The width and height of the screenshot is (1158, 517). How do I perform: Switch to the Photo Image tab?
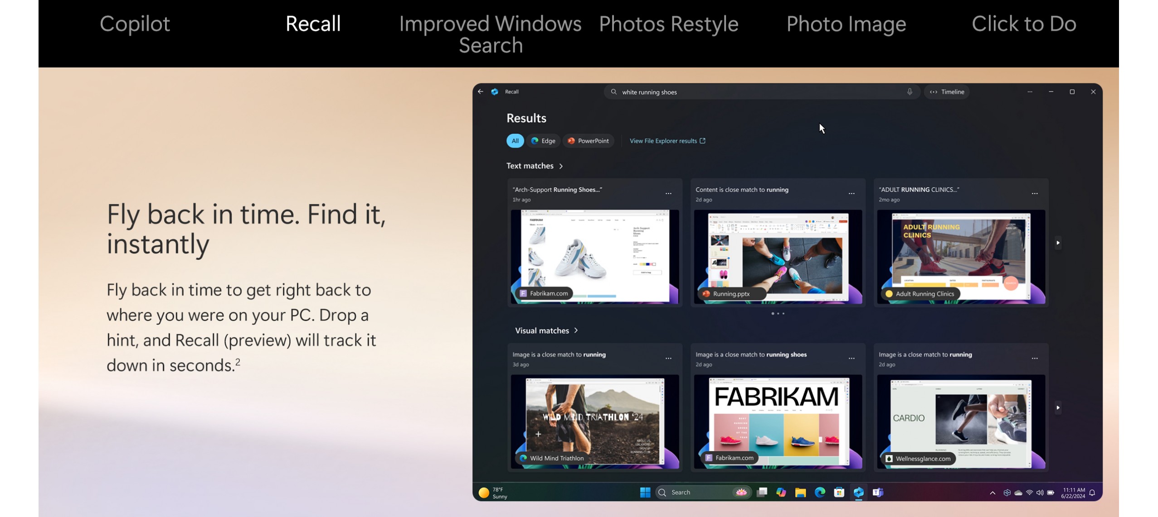846,24
